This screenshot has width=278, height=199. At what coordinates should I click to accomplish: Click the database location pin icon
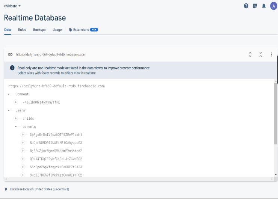click(x=6, y=189)
